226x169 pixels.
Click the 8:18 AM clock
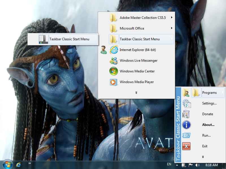211,165
